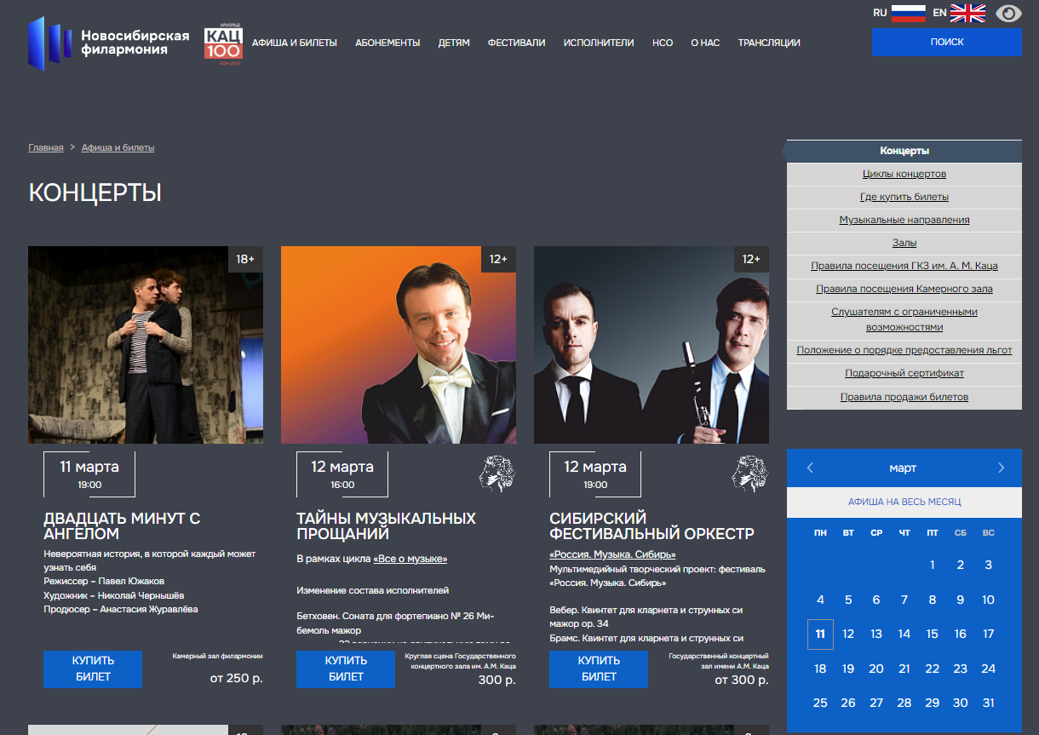Open Залы sidebar link
This screenshot has width=1039, height=735.
click(x=904, y=243)
